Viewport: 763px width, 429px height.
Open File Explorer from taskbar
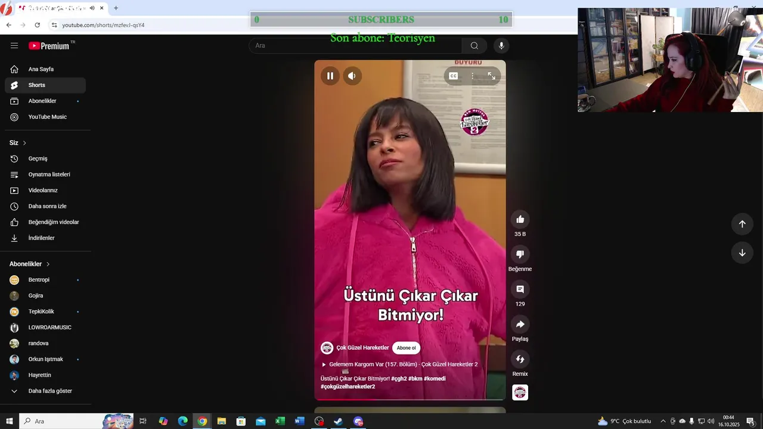point(221,421)
